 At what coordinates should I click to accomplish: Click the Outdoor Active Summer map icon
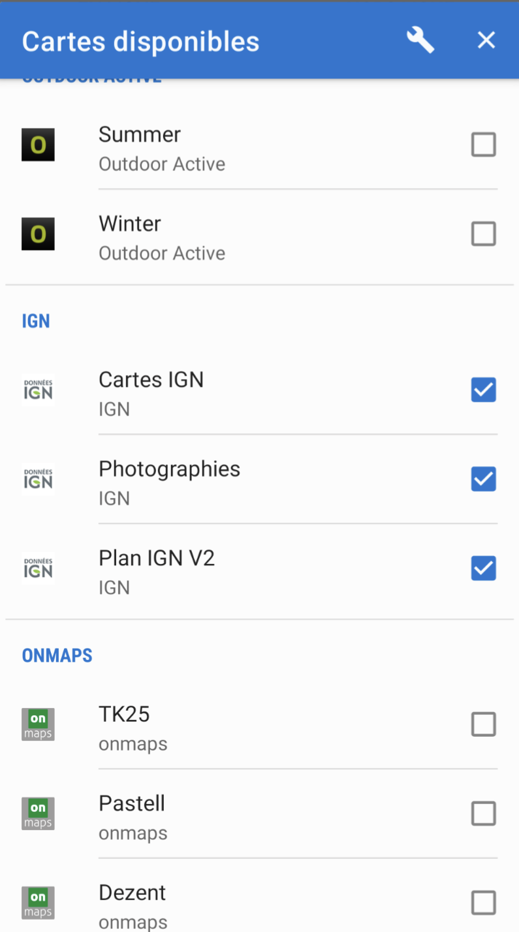pos(38,145)
